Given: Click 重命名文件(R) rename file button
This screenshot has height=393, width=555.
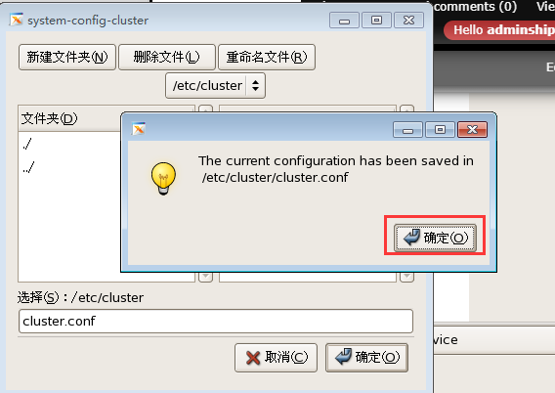Looking at the screenshot, I should tap(267, 57).
